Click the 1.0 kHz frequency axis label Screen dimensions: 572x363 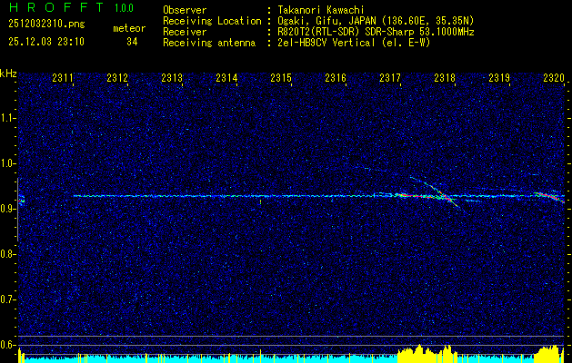coord(7,163)
